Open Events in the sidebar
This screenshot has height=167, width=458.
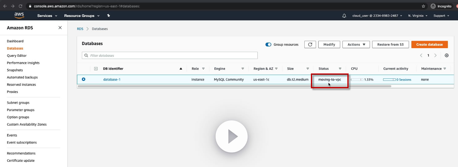(12, 135)
